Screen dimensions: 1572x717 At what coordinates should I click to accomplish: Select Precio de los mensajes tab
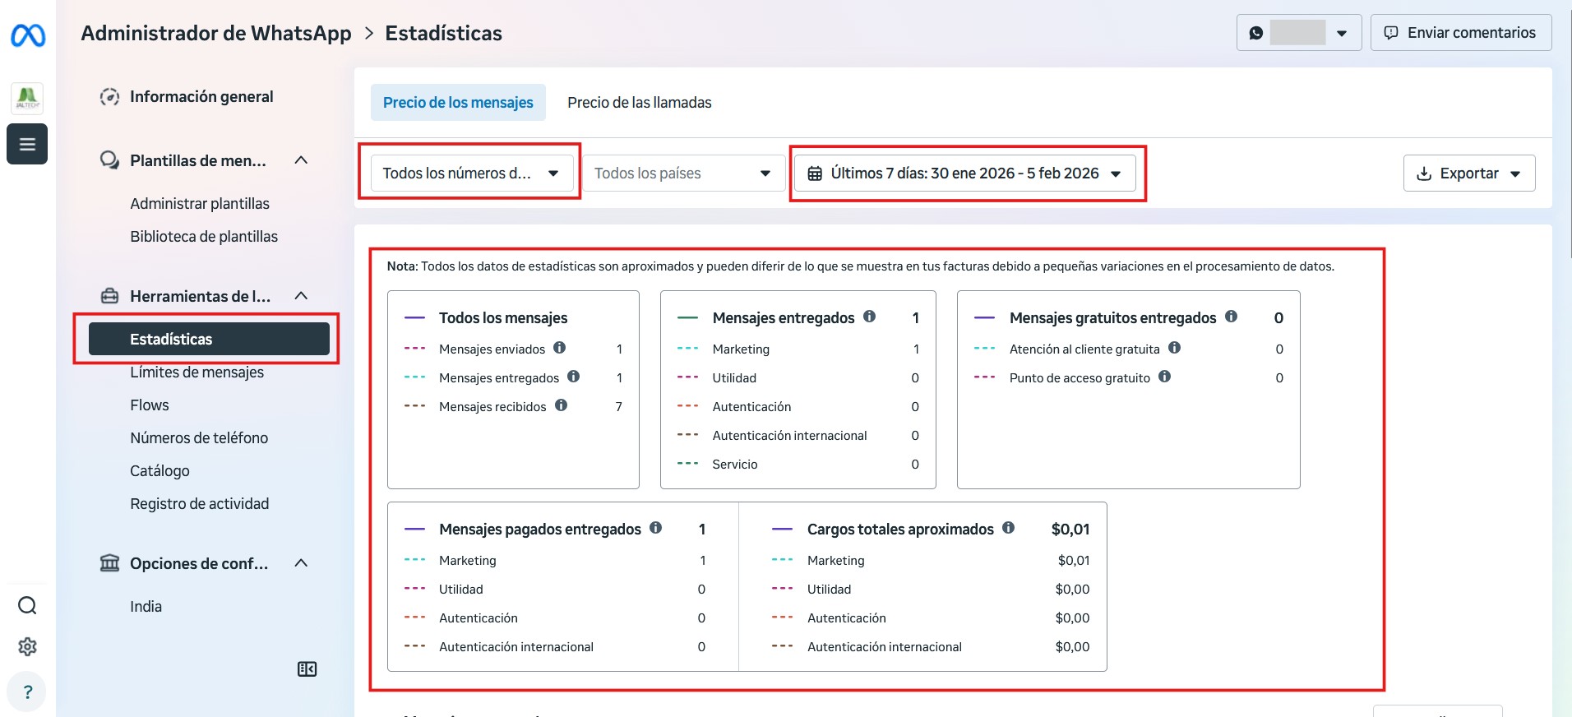pyautogui.click(x=458, y=103)
